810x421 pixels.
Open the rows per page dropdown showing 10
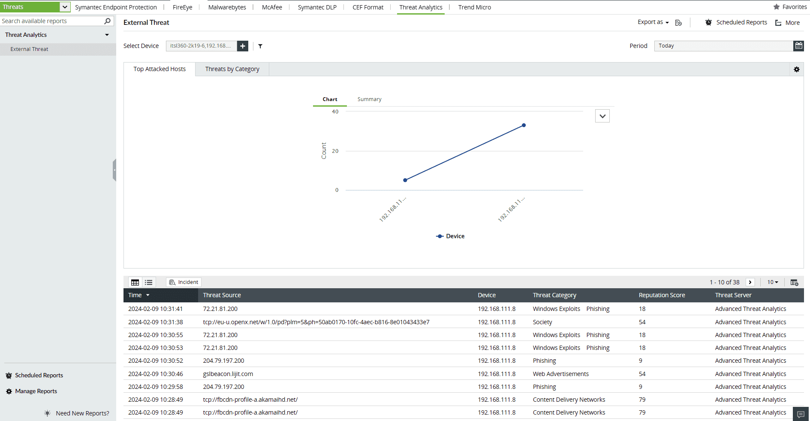[x=772, y=282]
